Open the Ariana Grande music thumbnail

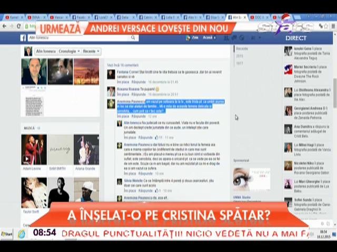tap(86, 150)
